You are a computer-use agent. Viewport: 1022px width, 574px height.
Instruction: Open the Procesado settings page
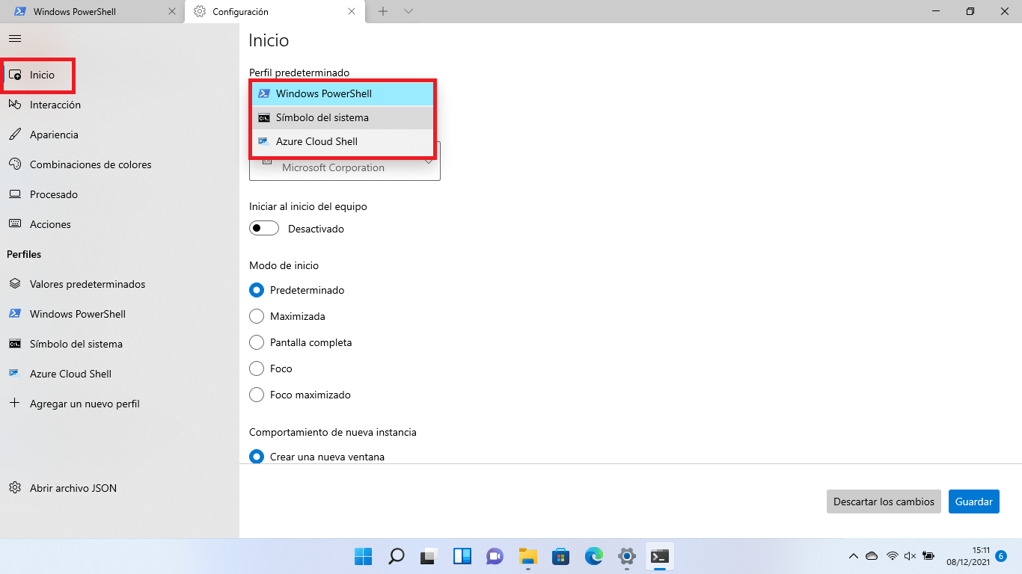[120, 194]
